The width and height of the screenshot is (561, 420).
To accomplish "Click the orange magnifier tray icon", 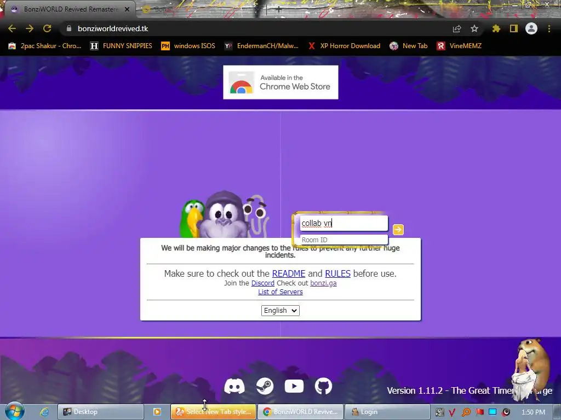I will (466, 412).
